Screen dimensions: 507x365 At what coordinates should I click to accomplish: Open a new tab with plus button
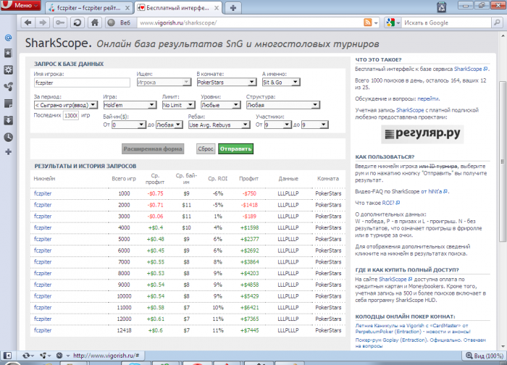point(233,8)
